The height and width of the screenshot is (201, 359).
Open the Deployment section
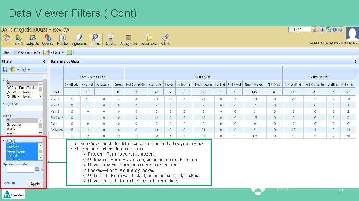tap(128, 40)
